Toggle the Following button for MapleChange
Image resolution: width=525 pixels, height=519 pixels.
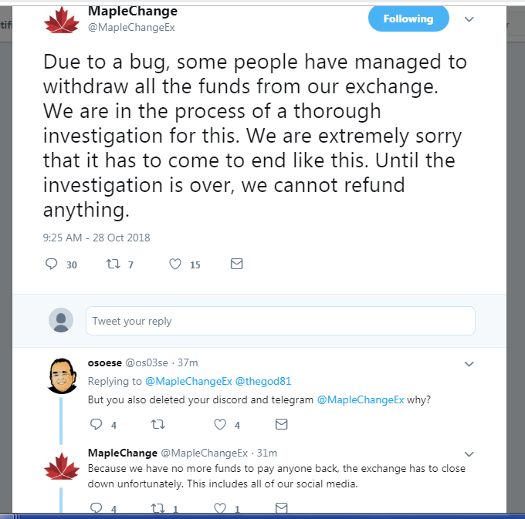pyautogui.click(x=408, y=19)
